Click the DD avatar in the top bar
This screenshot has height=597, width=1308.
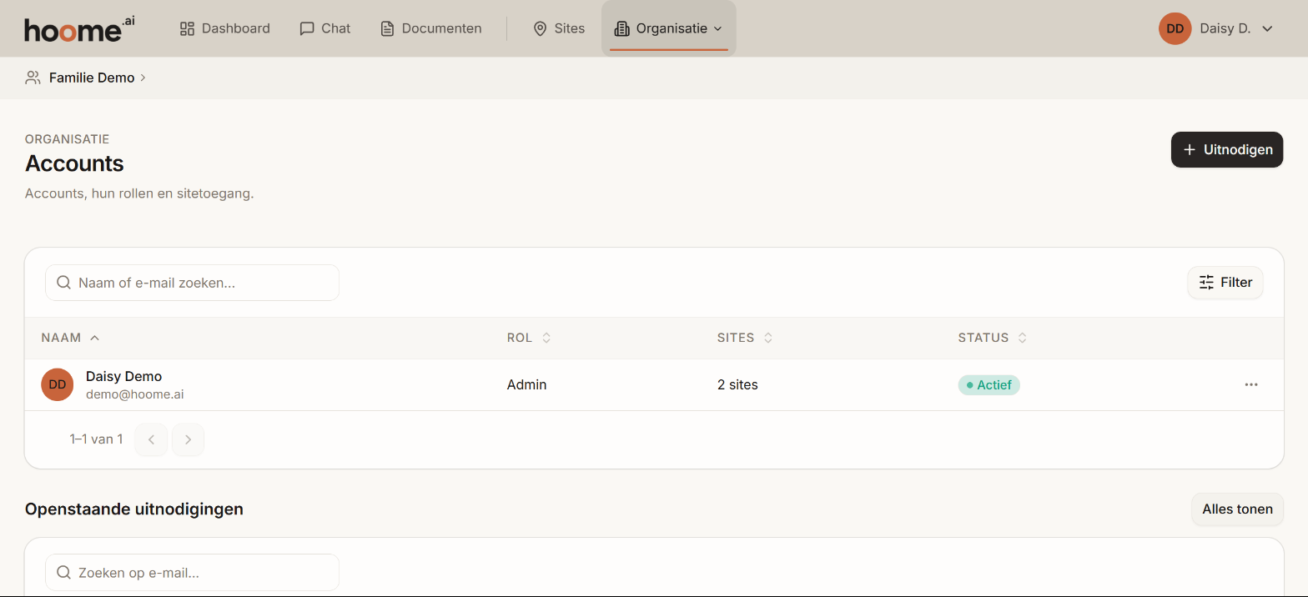pos(1175,28)
